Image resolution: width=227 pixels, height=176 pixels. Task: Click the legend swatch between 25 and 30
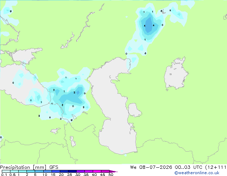pos(72,171)
